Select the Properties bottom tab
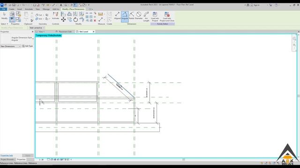300x168 pixels. click(21, 159)
